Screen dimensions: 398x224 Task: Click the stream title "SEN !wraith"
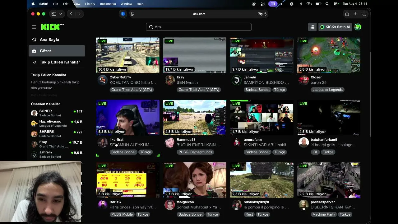[187, 83]
